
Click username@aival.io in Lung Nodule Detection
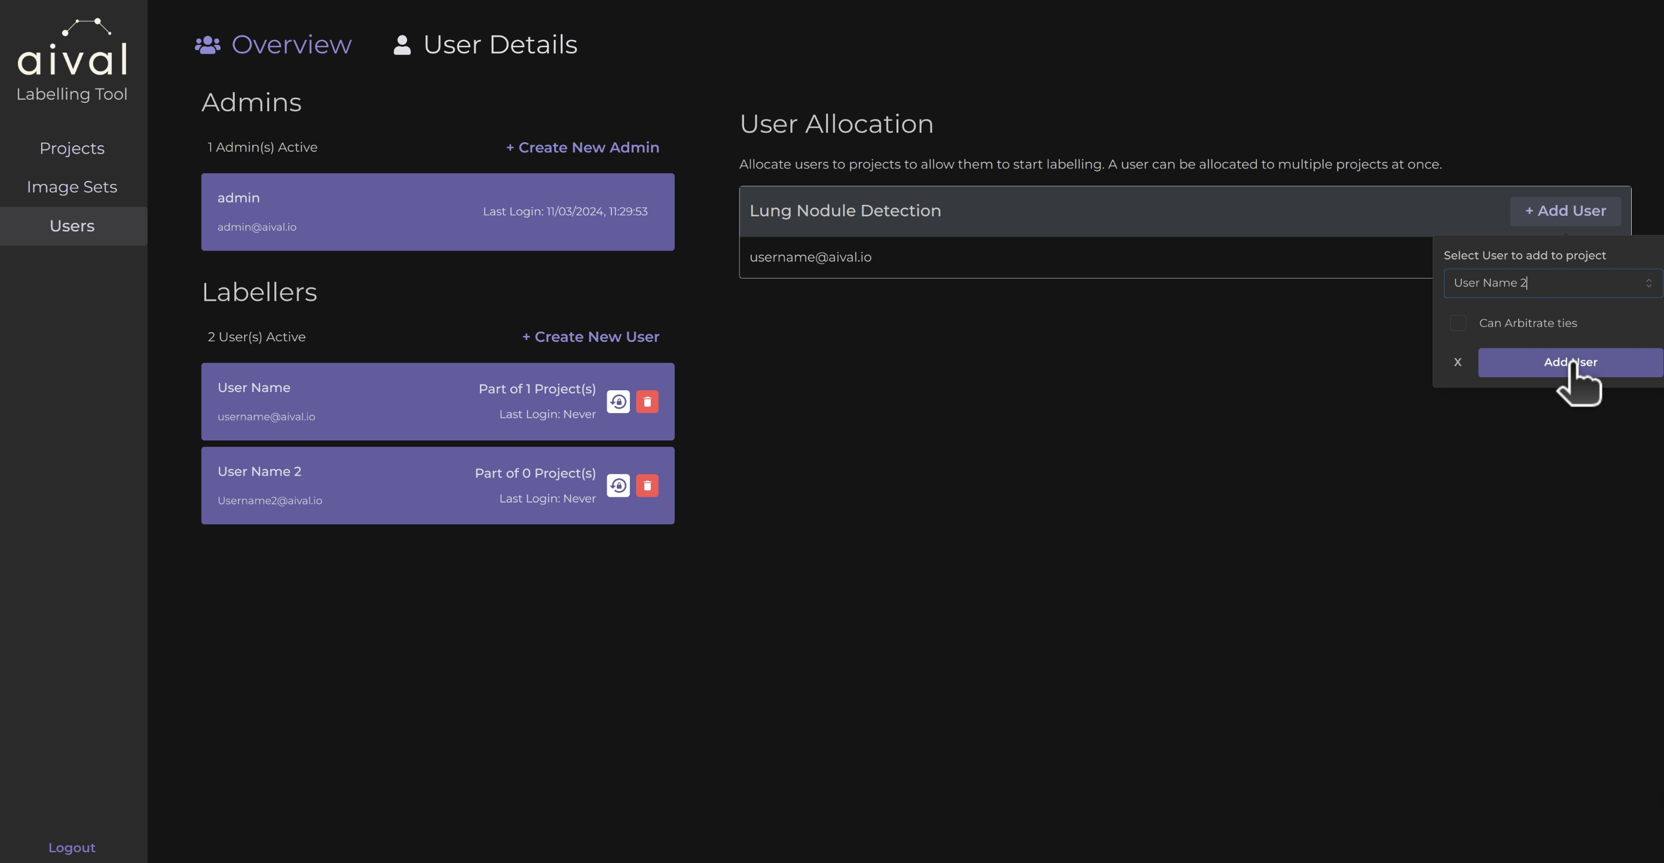pyautogui.click(x=810, y=257)
